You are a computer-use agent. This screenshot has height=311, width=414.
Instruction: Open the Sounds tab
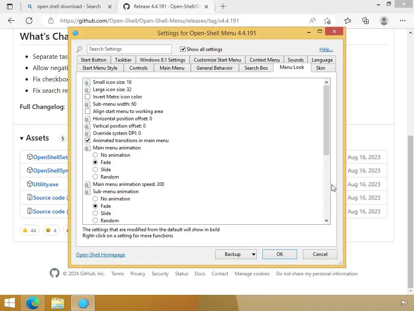(296, 60)
